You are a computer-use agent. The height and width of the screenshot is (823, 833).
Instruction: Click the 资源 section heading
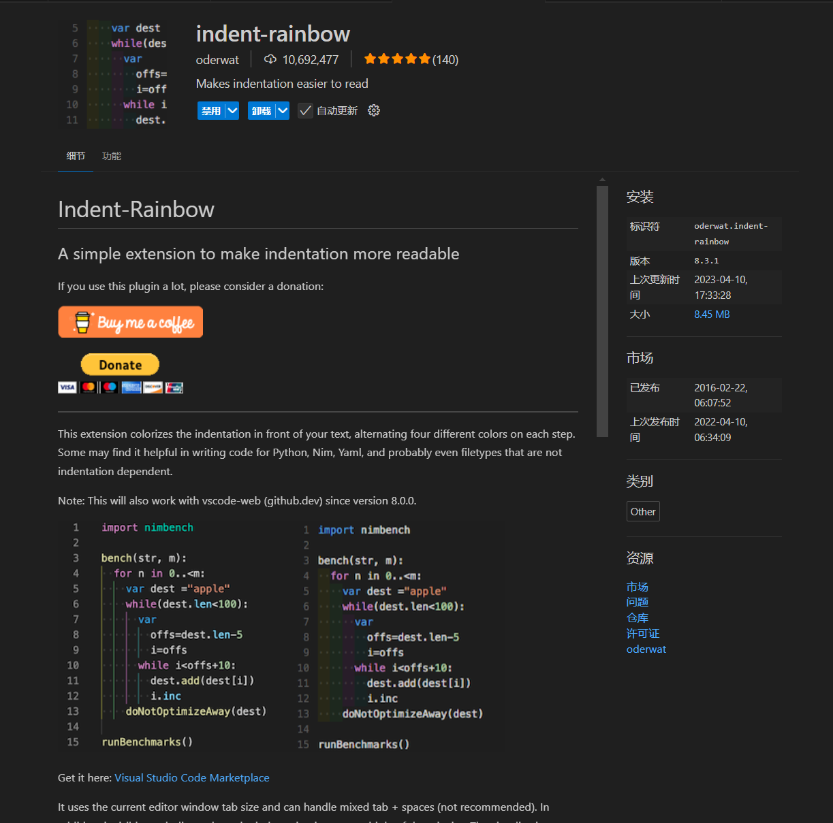click(x=640, y=558)
